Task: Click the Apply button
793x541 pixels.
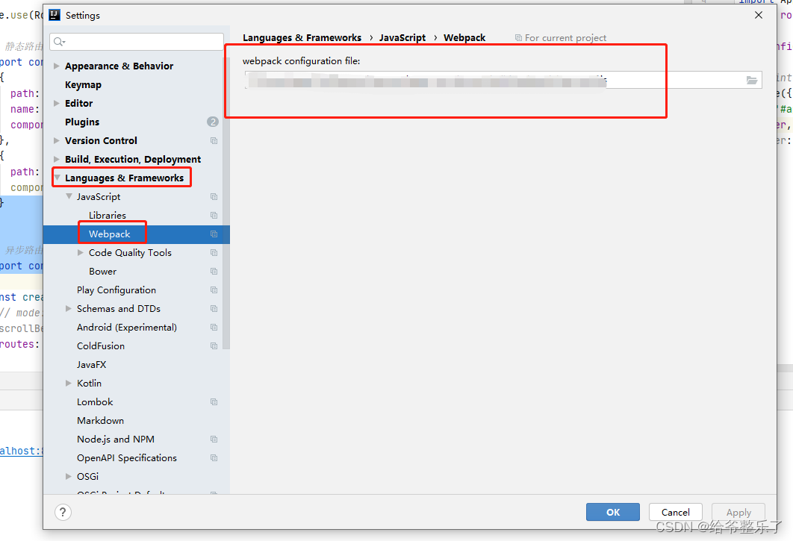Action: [x=738, y=512]
